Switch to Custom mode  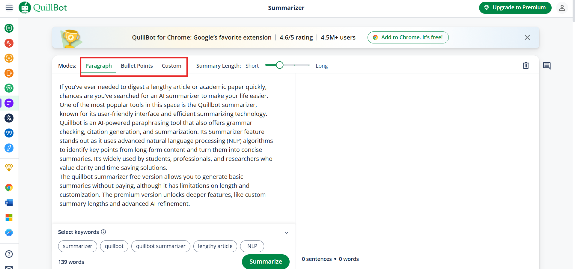click(171, 66)
